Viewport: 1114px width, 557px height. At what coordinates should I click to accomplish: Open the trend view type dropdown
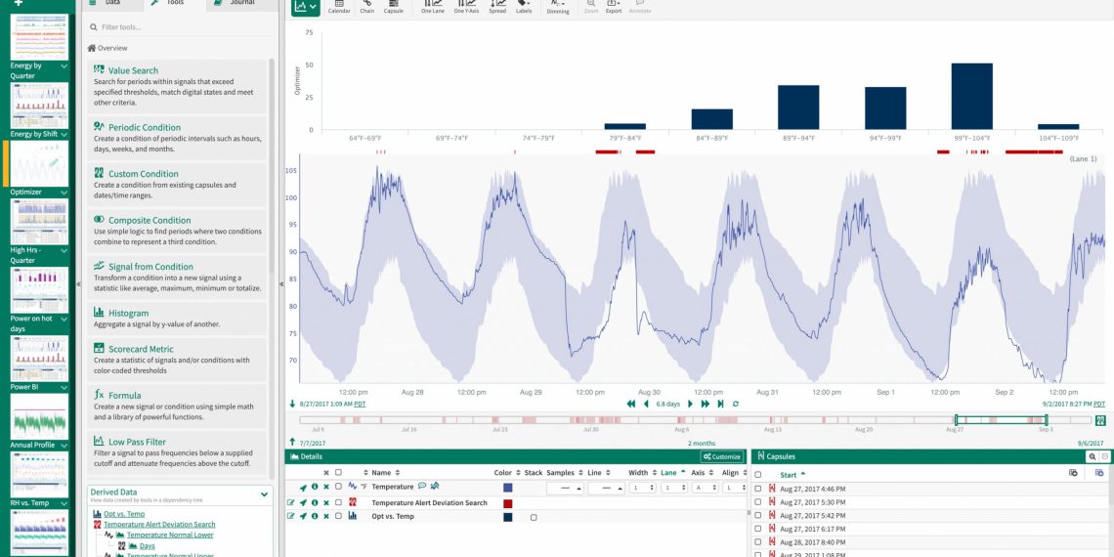pyautogui.click(x=306, y=8)
